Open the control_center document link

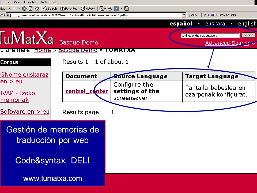(x=86, y=91)
